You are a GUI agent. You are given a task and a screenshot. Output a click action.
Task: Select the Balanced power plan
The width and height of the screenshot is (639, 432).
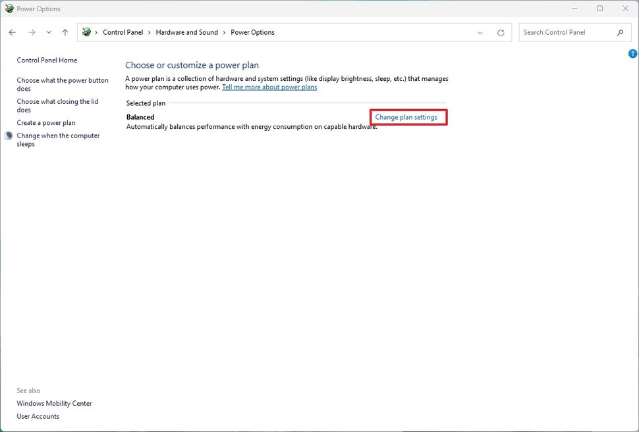140,116
